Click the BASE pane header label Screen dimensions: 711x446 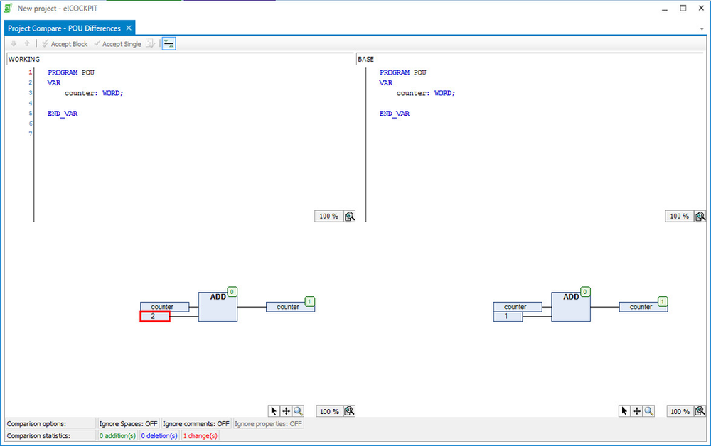(366, 60)
